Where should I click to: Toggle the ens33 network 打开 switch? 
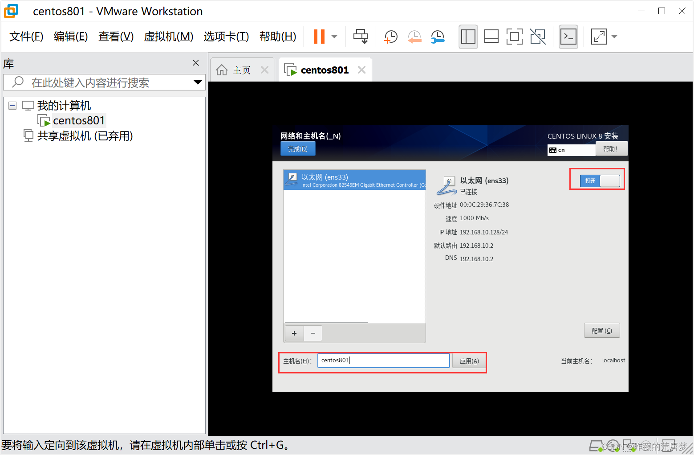click(x=600, y=180)
